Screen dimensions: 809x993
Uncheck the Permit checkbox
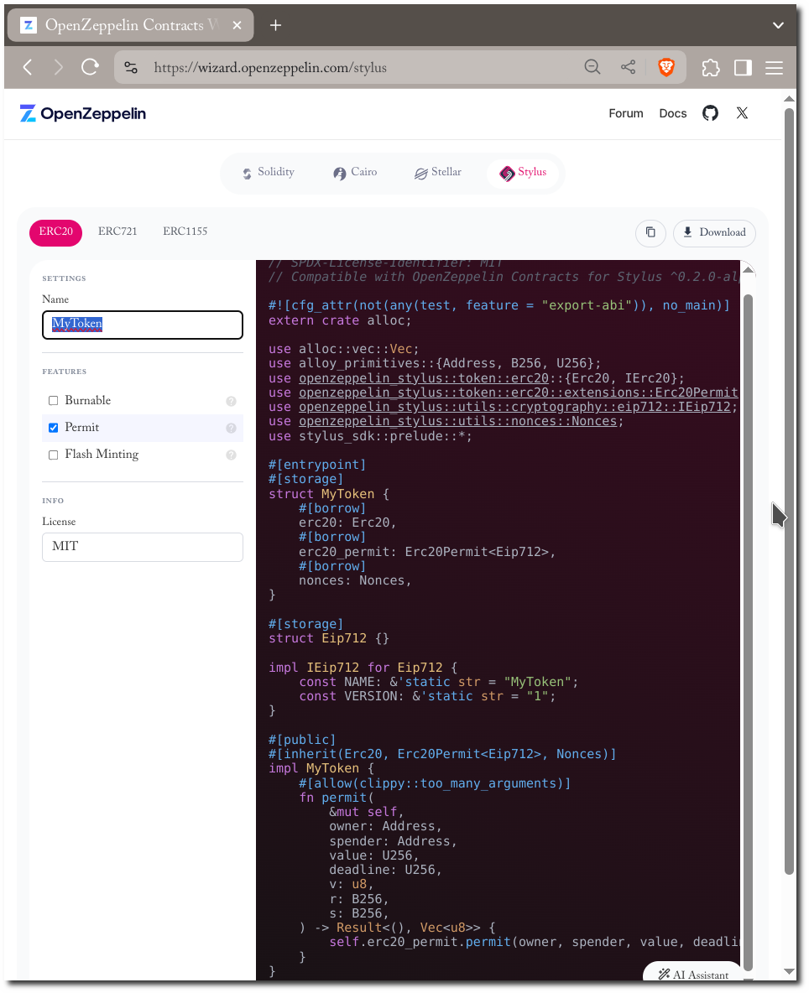[53, 428]
